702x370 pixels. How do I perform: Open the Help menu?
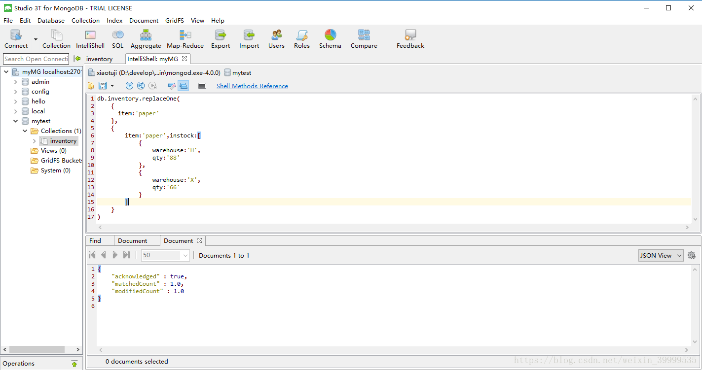[218, 20]
